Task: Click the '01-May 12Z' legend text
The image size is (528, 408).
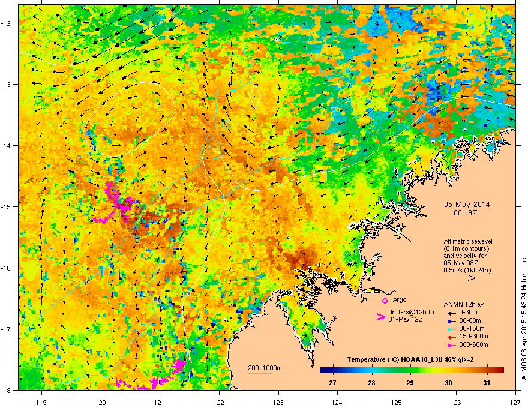Action: (x=405, y=319)
